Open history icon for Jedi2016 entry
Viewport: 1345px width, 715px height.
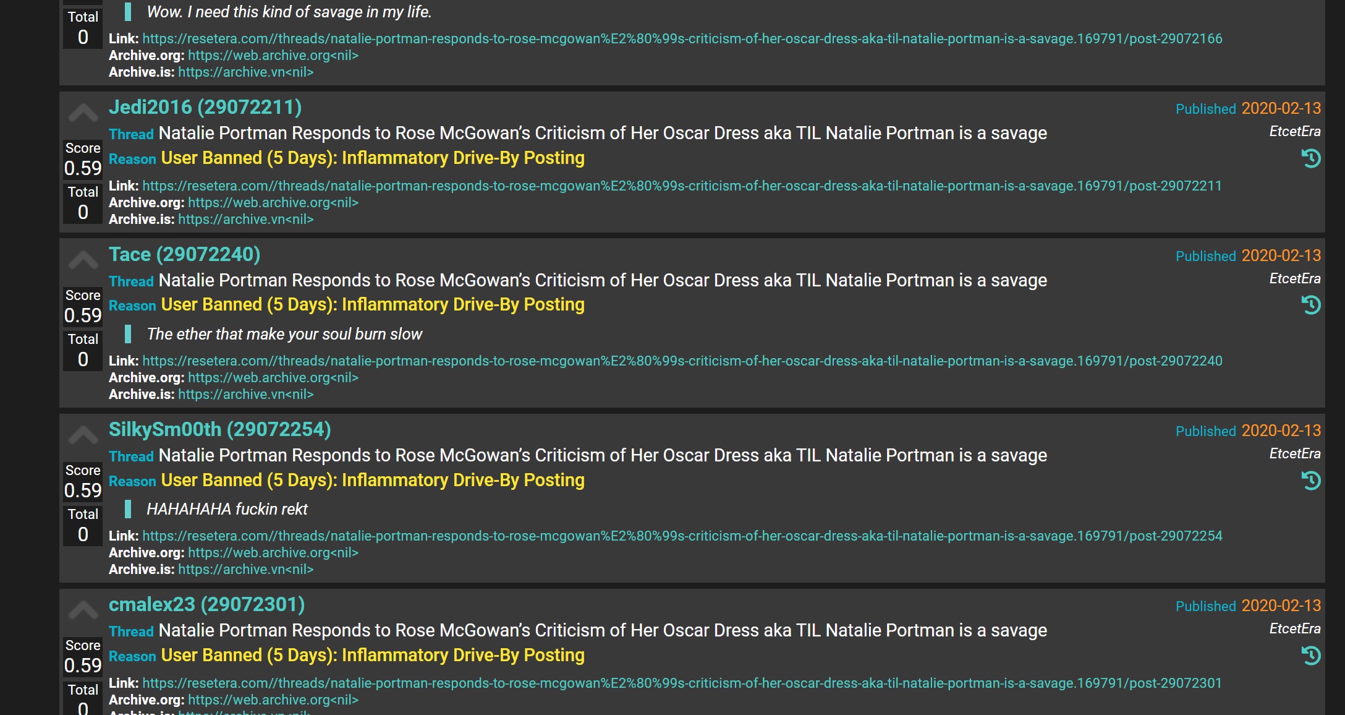1311,158
